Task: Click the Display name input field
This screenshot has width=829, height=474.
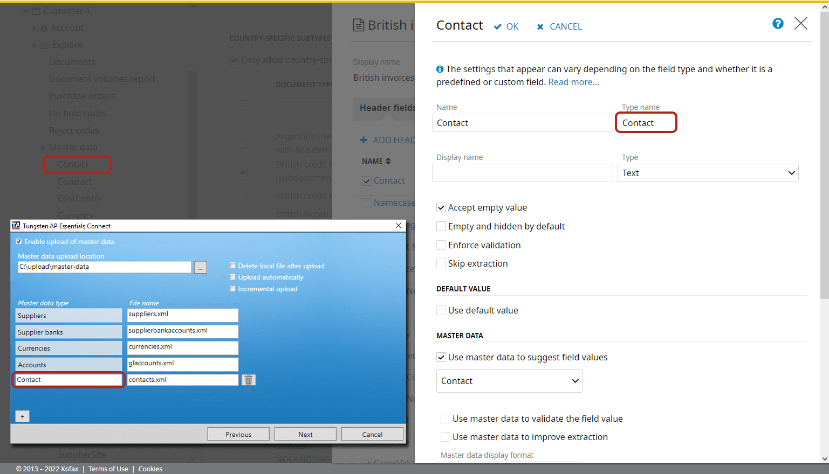Action: (x=522, y=173)
